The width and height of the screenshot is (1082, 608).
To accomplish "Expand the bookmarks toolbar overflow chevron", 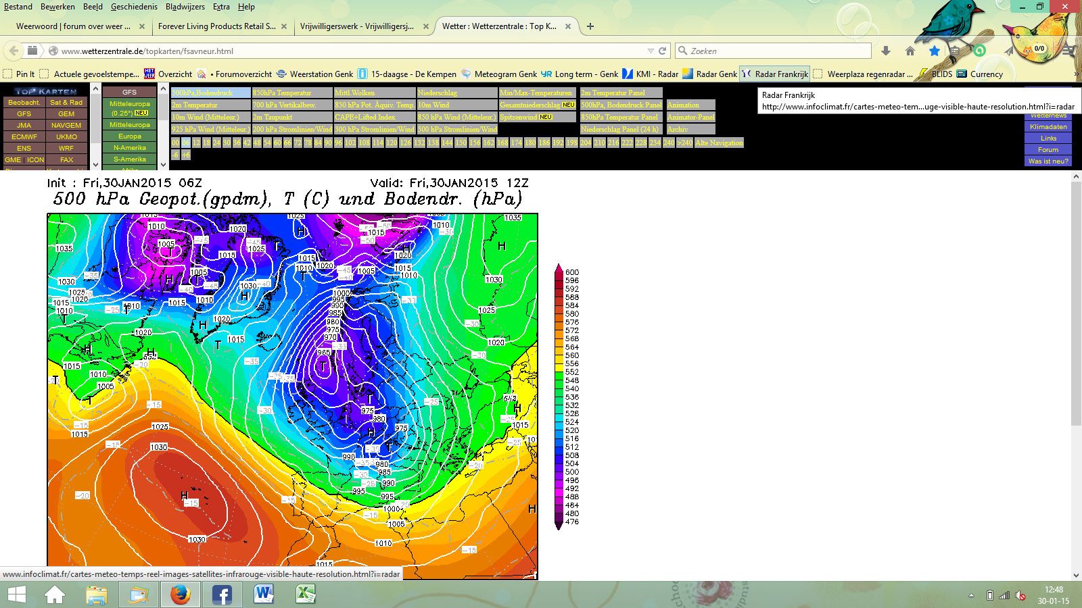I will [1076, 74].
